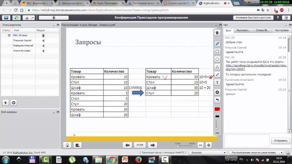This screenshot has height=164, width=292.
Task: Fit slide to page
Action: click(x=209, y=145)
